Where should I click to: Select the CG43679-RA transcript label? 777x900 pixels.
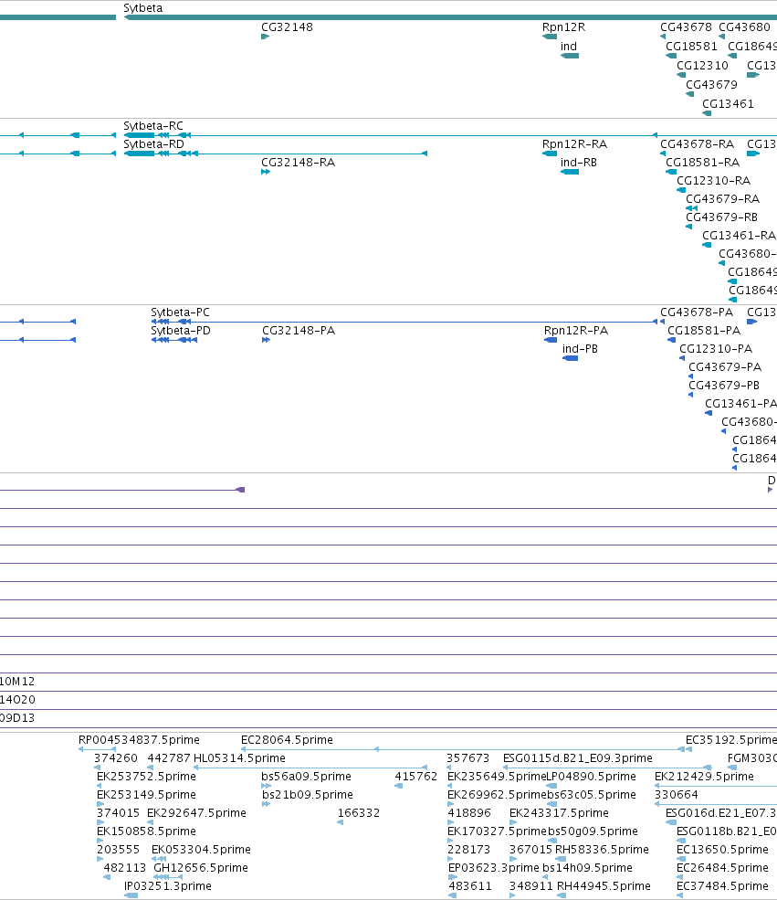pos(722,199)
